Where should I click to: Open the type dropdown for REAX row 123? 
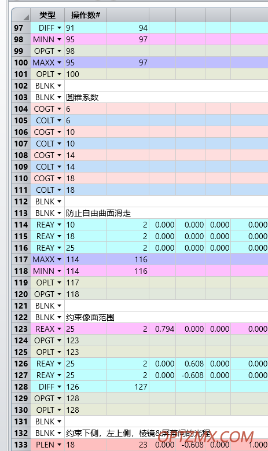click(x=59, y=329)
